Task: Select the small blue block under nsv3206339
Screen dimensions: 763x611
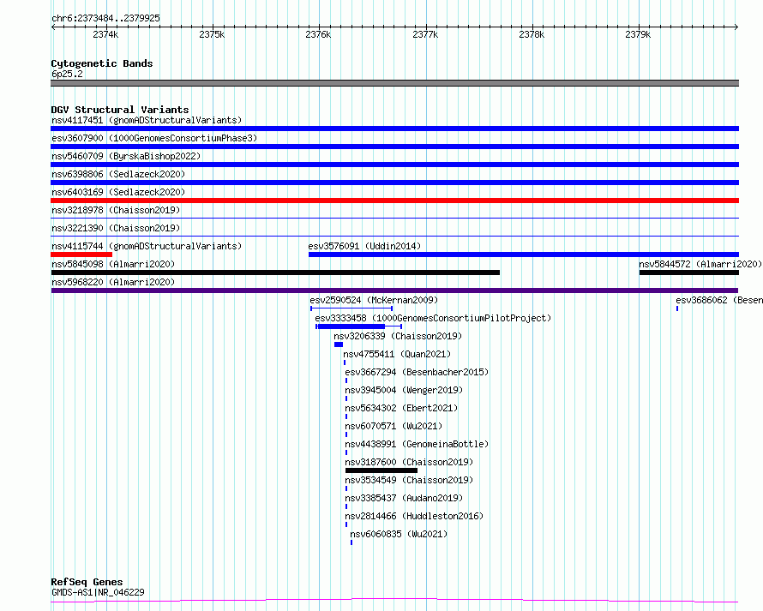Action: (x=339, y=344)
